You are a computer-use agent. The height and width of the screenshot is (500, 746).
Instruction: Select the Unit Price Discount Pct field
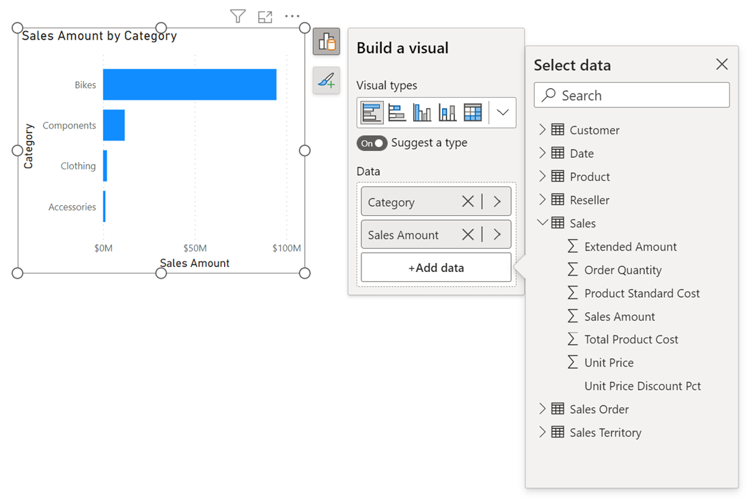coord(642,386)
